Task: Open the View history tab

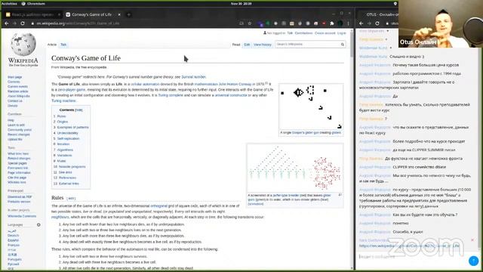Action: pos(263,45)
